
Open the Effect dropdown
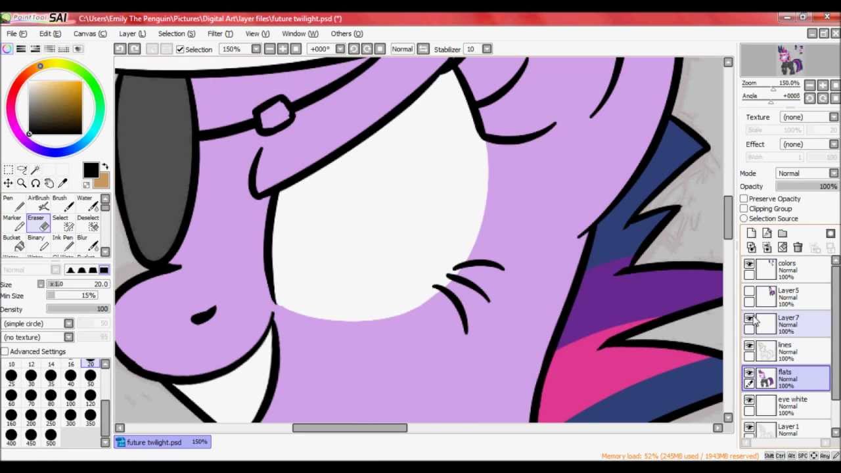pos(834,144)
